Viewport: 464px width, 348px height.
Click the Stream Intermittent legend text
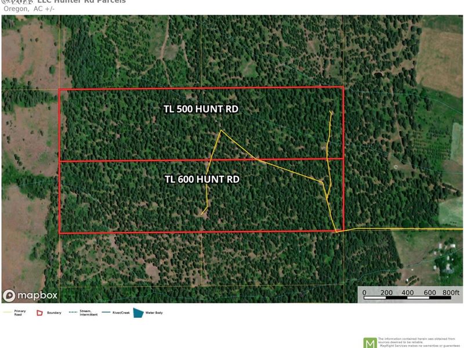click(88, 313)
